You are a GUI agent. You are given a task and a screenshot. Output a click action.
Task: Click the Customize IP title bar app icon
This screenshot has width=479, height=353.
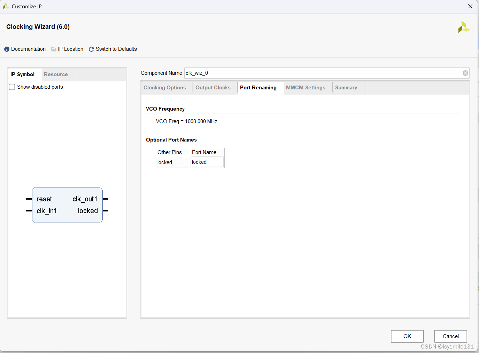coord(6,6)
